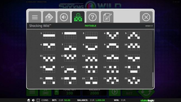This screenshot has width=181, height=102.
Task: Select payline 21 diagram
Action: click(x=49, y=80)
